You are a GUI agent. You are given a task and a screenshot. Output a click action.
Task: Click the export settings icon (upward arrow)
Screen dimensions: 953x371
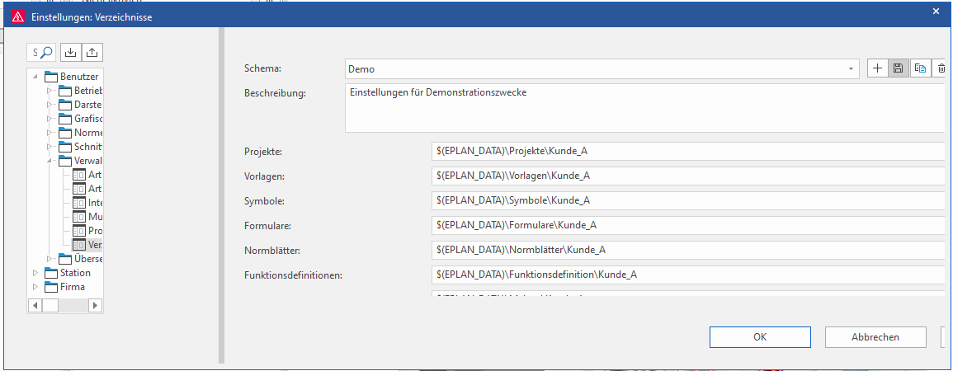[92, 53]
